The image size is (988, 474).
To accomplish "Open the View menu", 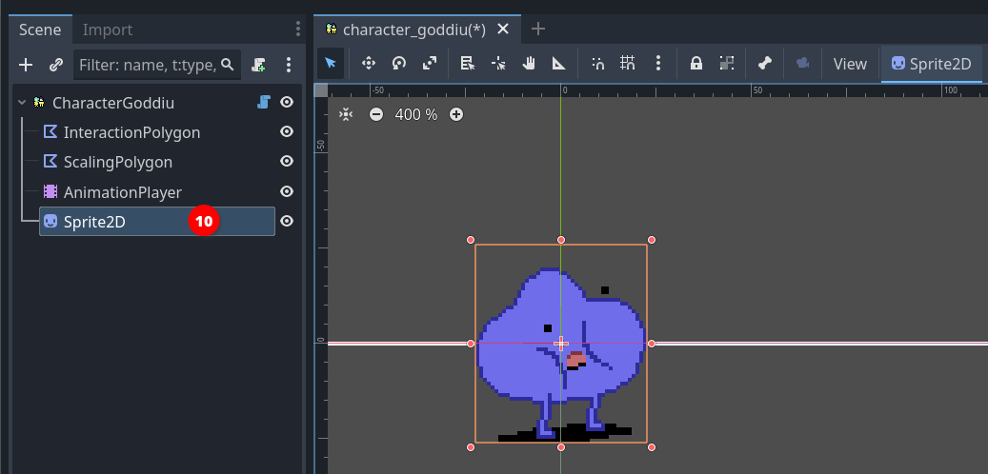I will coord(850,64).
